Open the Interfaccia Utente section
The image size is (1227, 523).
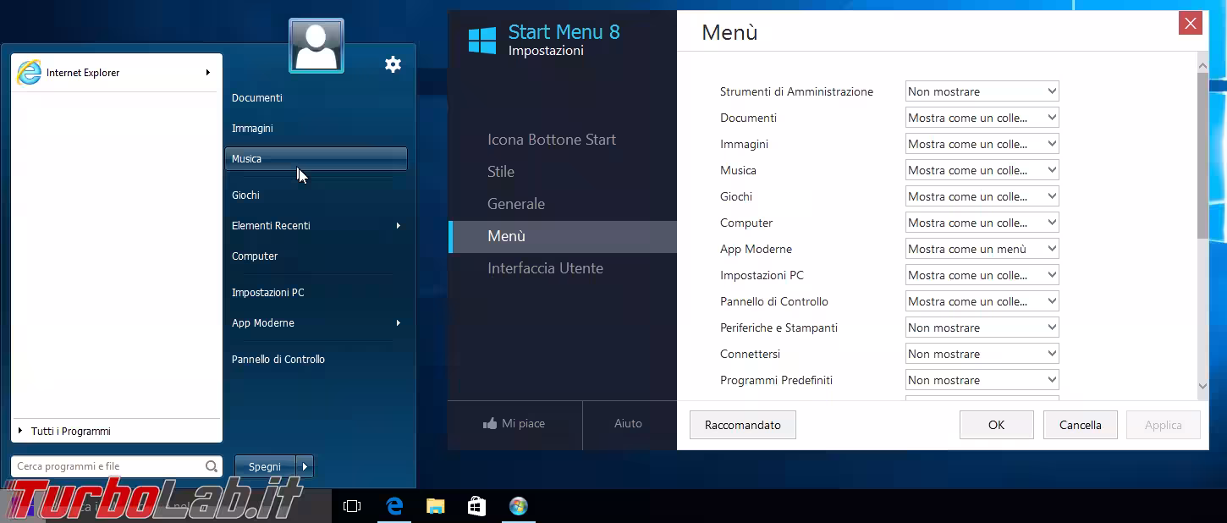pos(545,268)
